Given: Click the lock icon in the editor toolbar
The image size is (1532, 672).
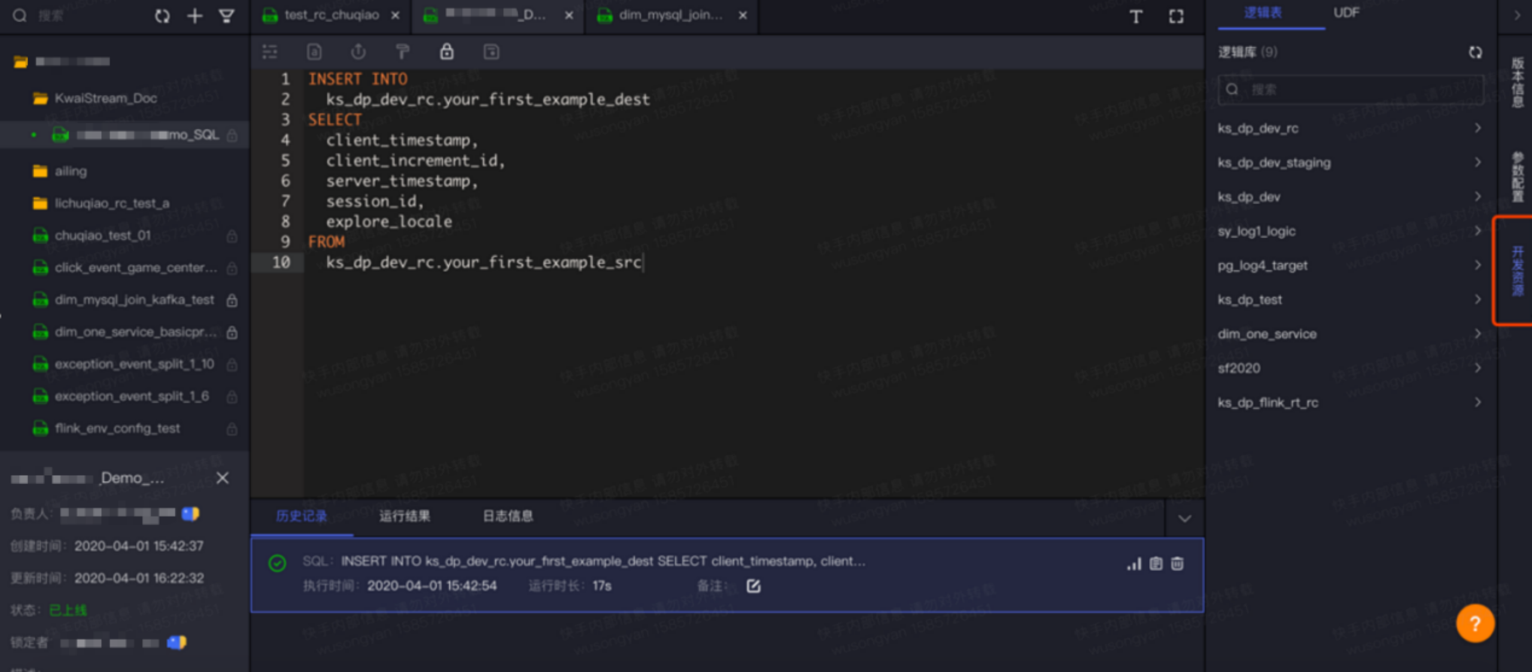Looking at the screenshot, I should 446,52.
